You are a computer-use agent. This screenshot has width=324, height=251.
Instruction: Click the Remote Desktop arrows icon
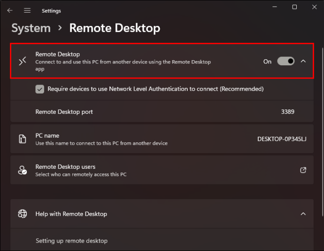point(23,61)
